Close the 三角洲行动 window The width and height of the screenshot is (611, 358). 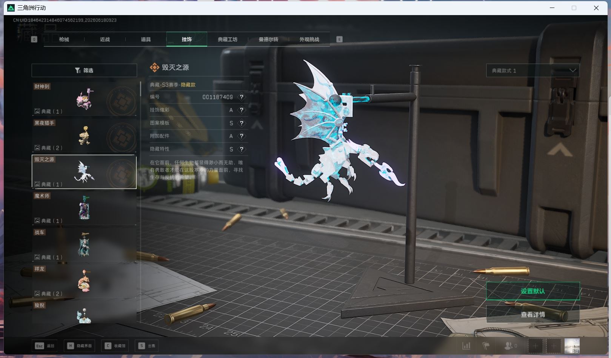tap(596, 8)
